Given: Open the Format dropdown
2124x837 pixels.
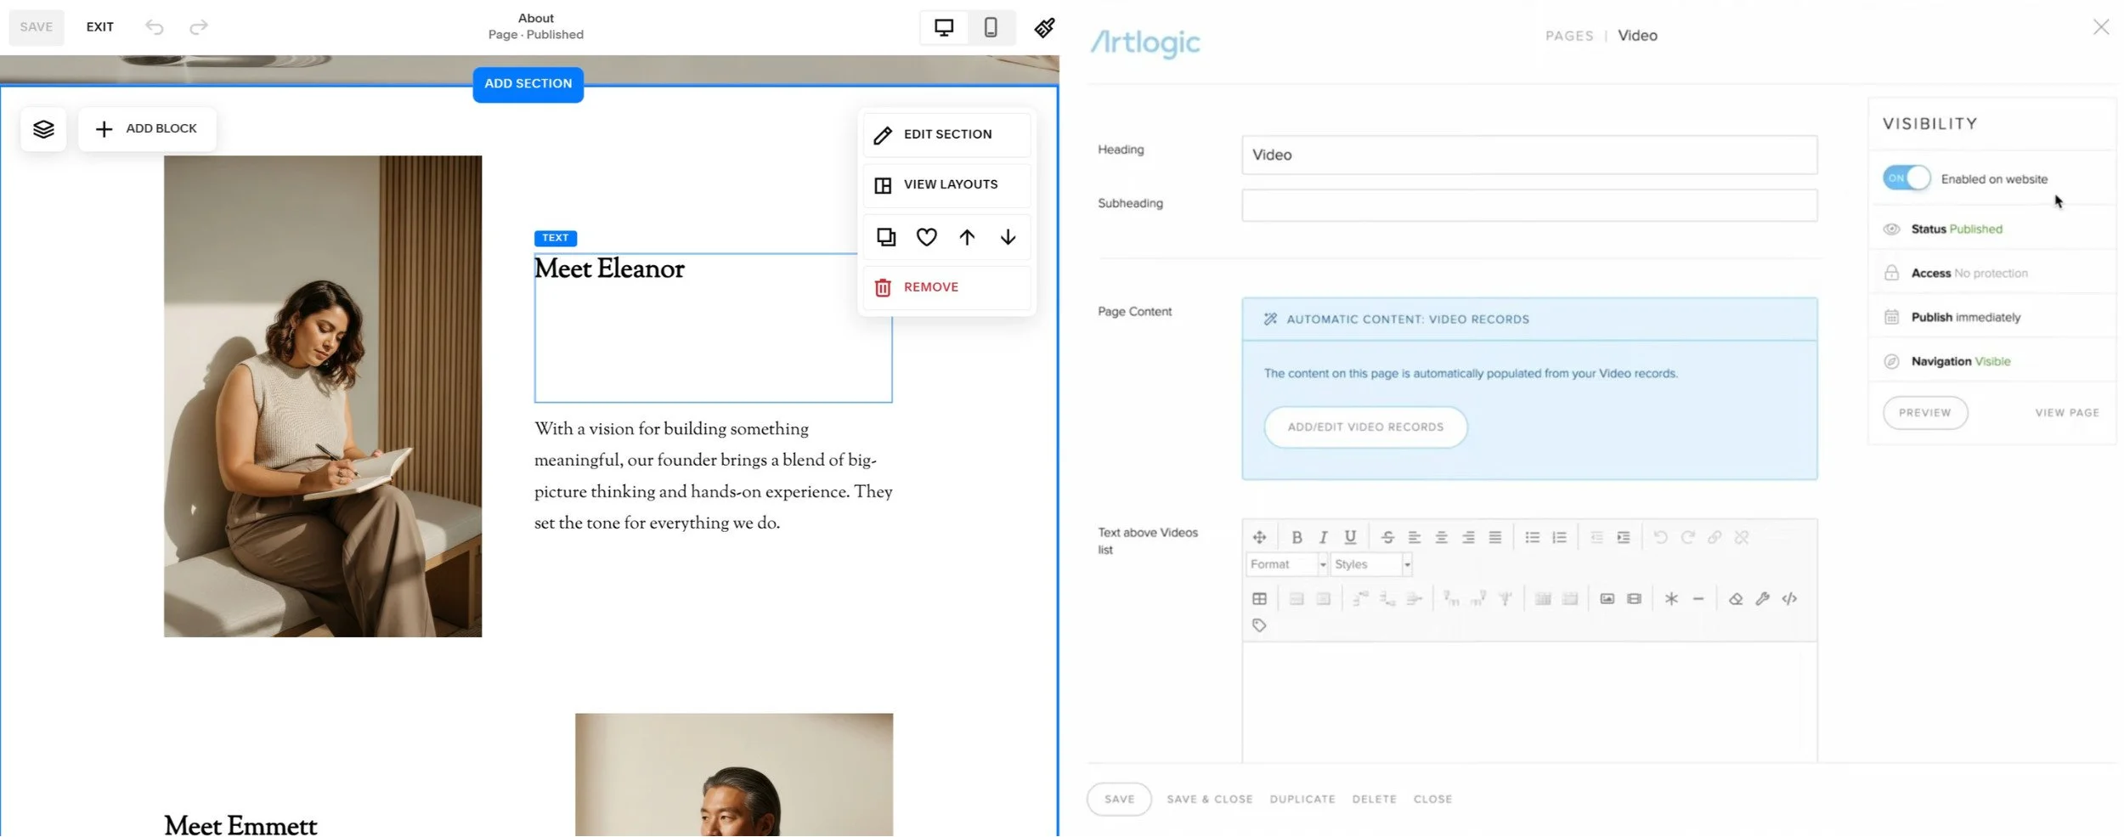Looking at the screenshot, I should [1286, 564].
